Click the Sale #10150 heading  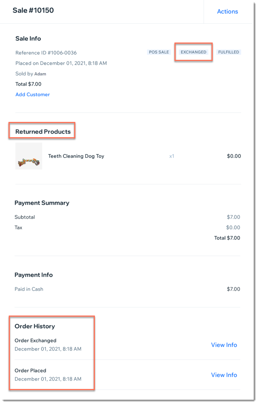(33, 10)
